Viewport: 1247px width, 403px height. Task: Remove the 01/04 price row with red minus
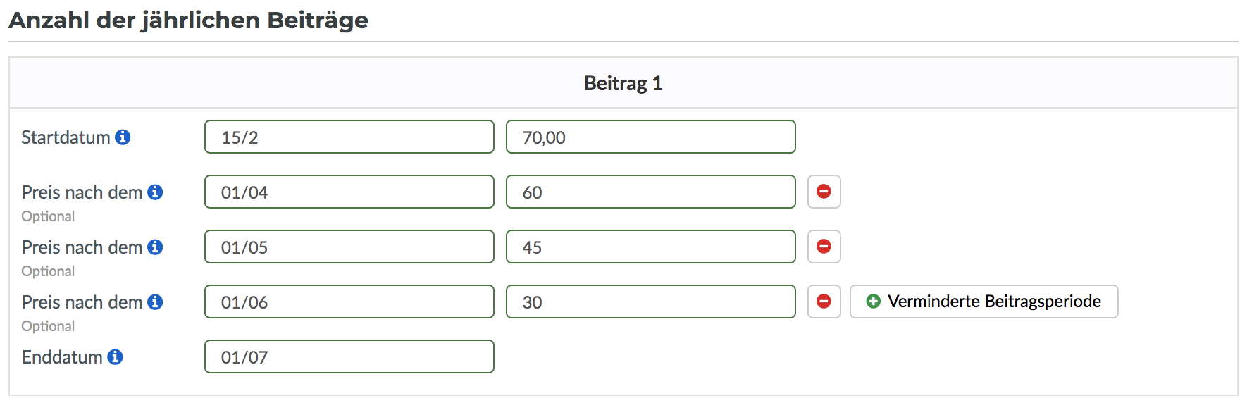[824, 192]
